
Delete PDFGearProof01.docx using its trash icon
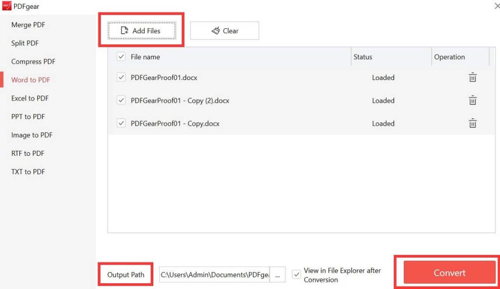(x=472, y=77)
